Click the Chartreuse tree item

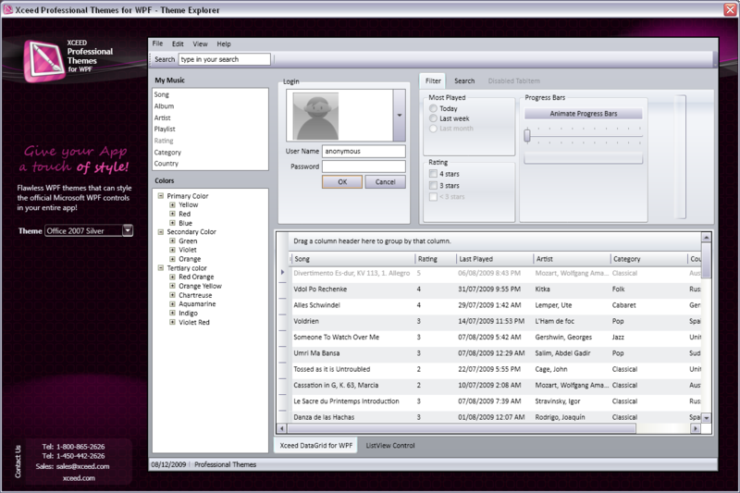[x=195, y=295]
